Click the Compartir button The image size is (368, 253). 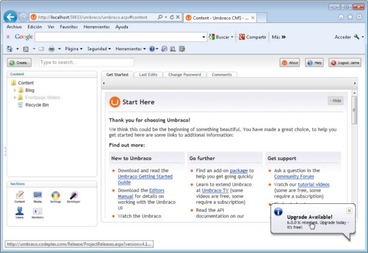click(253, 37)
